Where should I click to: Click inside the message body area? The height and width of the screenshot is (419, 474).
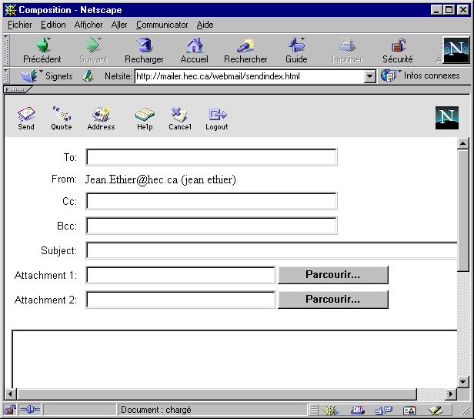point(235,359)
